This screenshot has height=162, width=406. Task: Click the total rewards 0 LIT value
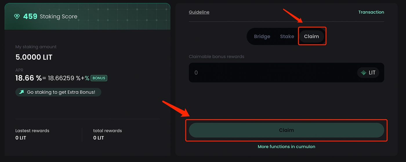(99, 138)
